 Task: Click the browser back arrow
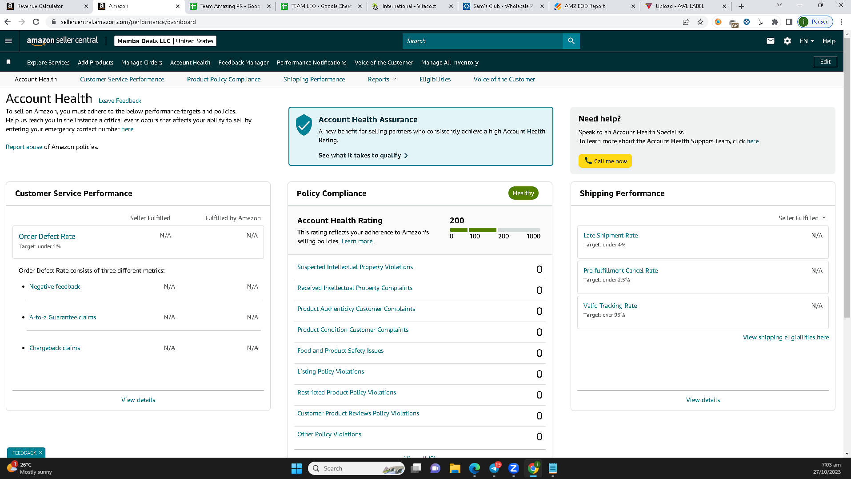[8, 22]
